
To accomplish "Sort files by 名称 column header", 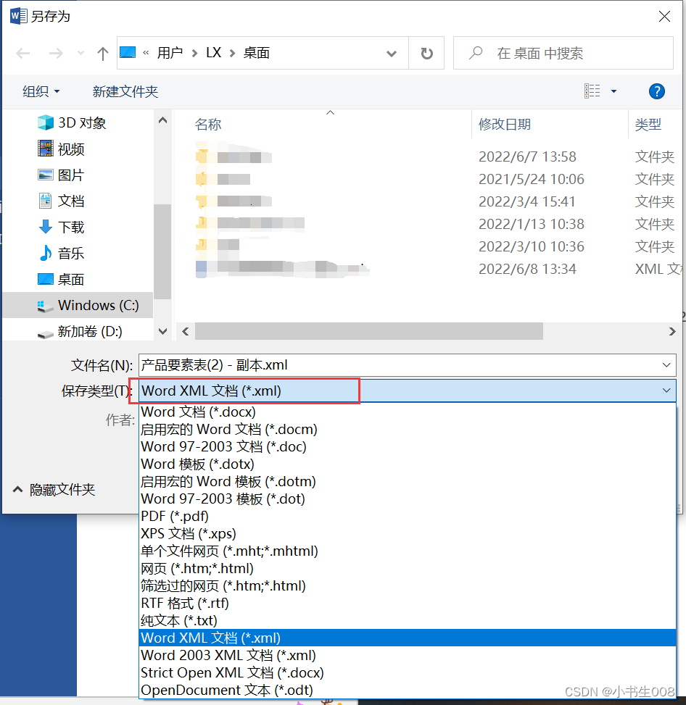I will [208, 124].
